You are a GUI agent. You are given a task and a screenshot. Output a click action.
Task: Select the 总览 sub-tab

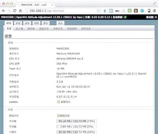[x=9, y=28]
